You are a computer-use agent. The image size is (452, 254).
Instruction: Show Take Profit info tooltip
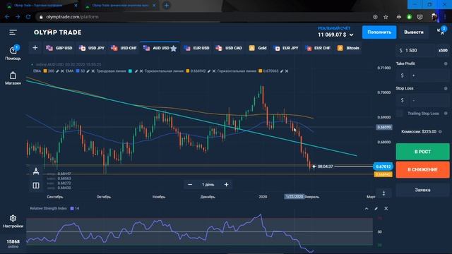(446, 64)
